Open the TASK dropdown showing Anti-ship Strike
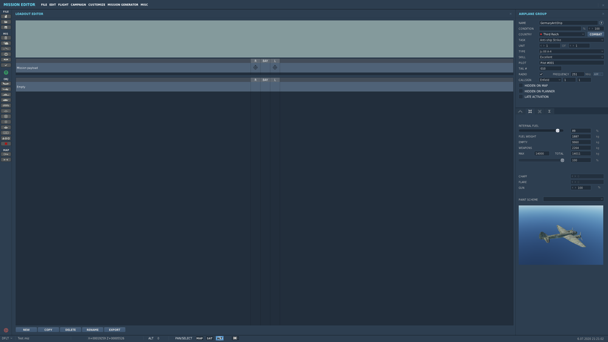608x342 pixels. point(571,40)
